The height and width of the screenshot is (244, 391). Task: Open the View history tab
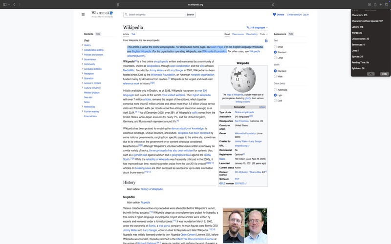tap(252, 34)
